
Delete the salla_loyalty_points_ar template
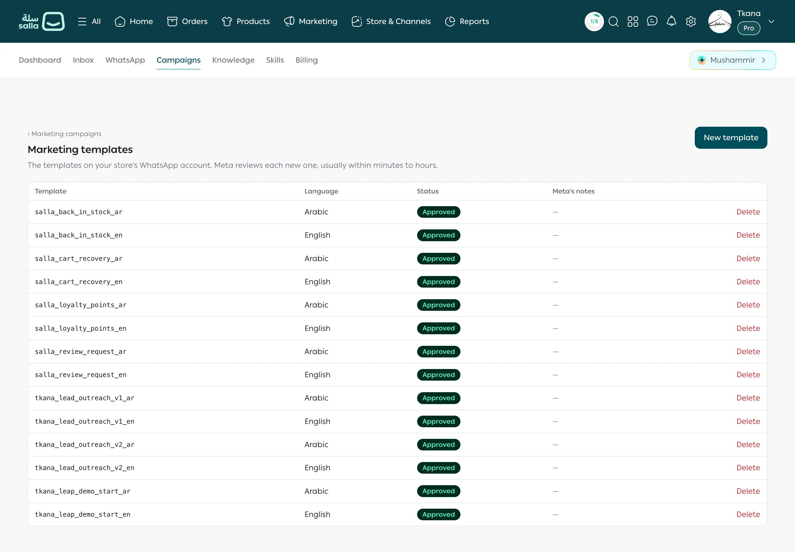(x=748, y=305)
